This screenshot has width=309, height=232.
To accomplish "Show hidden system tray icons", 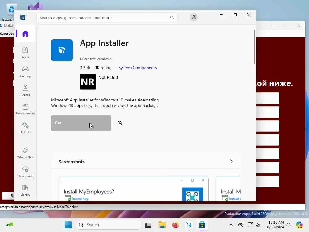I will (x=231, y=225).
